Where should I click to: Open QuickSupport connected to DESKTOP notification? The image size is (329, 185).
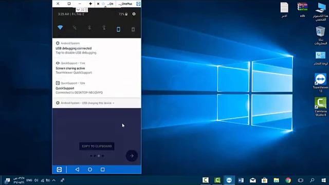97,88
